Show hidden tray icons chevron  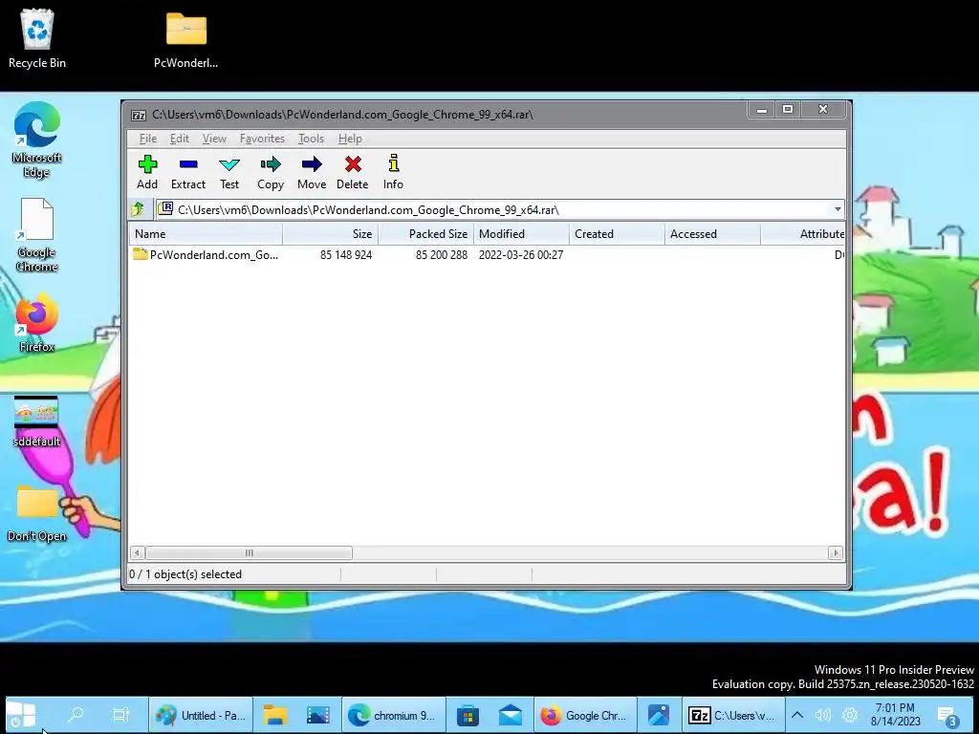(797, 715)
